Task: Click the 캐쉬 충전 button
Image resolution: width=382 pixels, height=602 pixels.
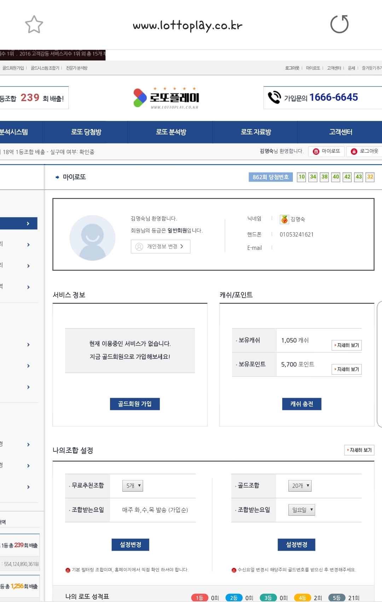Action: click(302, 404)
